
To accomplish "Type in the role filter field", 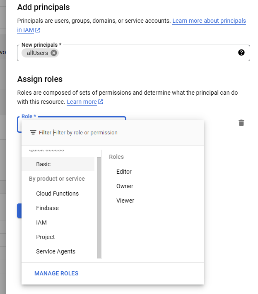I will pos(124,133).
